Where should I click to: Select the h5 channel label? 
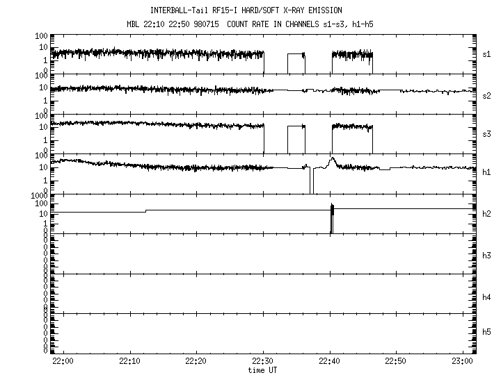pyautogui.click(x=487, y=332)
